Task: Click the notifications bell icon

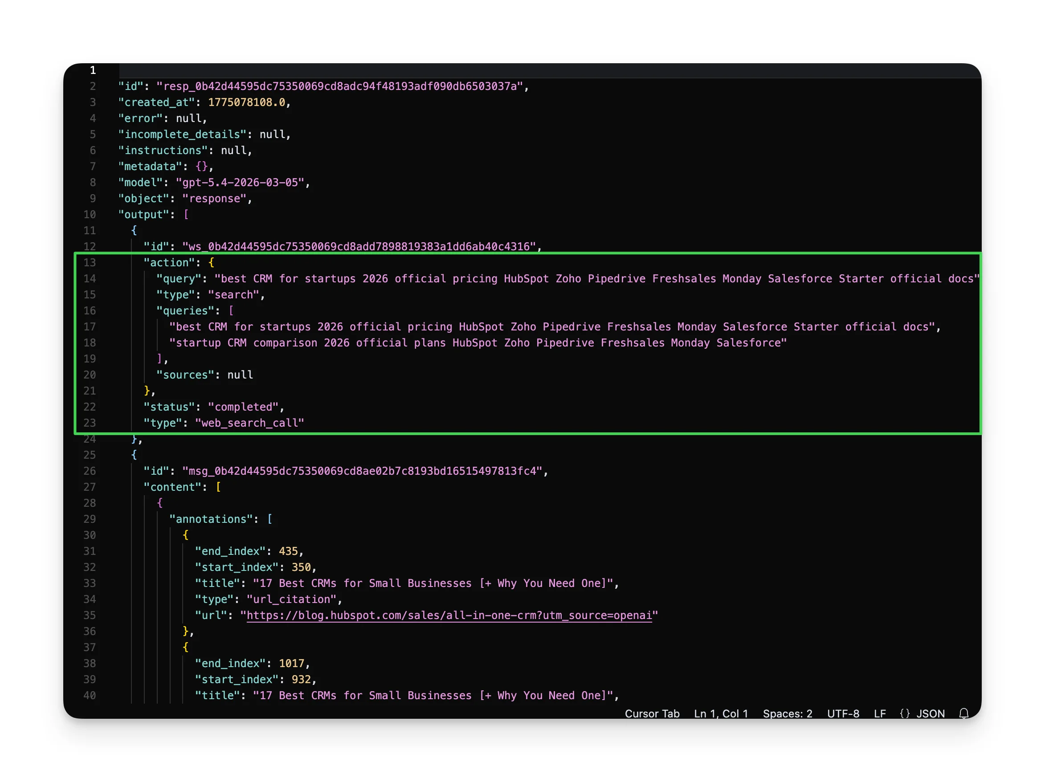Action: click(964, 714)
